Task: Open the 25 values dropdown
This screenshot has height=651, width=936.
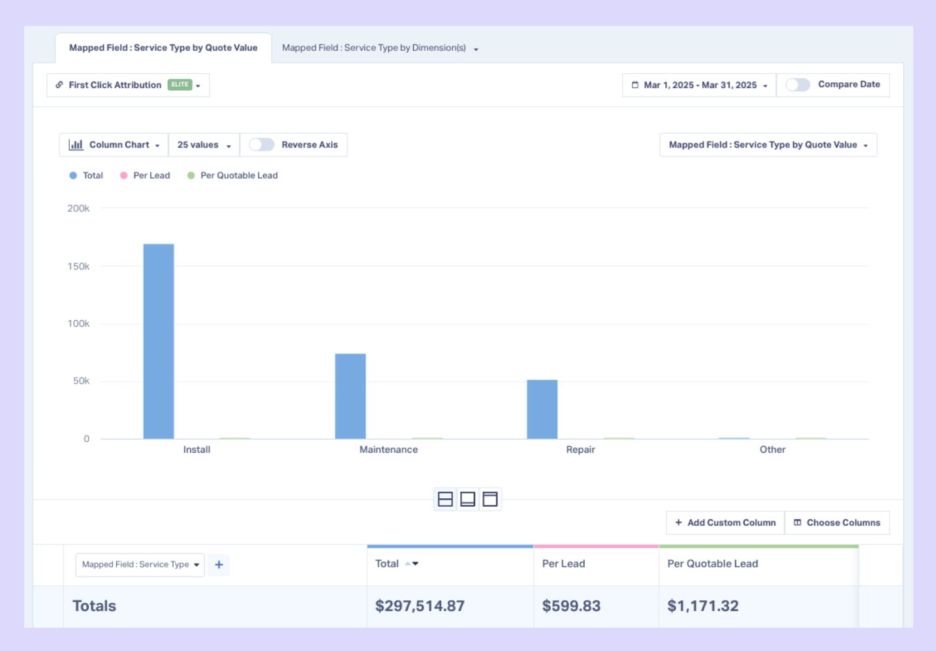Action: (204, 145)
